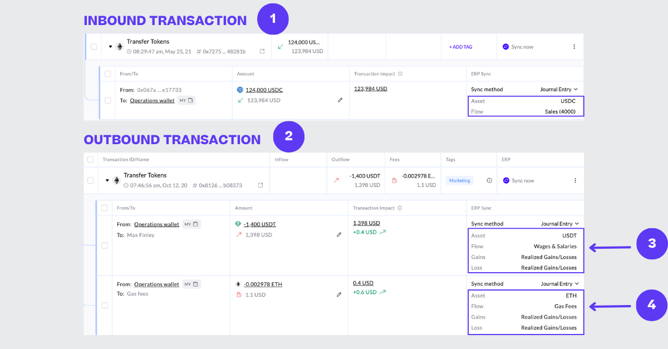Screen dimensions: 668x349
Task: Click Sync now on the outbound transaction
Action: (x=518, y=180)
